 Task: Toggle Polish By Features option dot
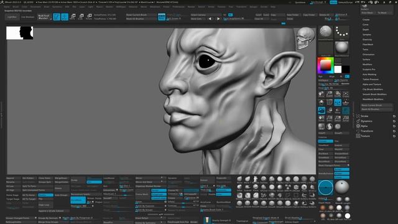coord(165,206)
